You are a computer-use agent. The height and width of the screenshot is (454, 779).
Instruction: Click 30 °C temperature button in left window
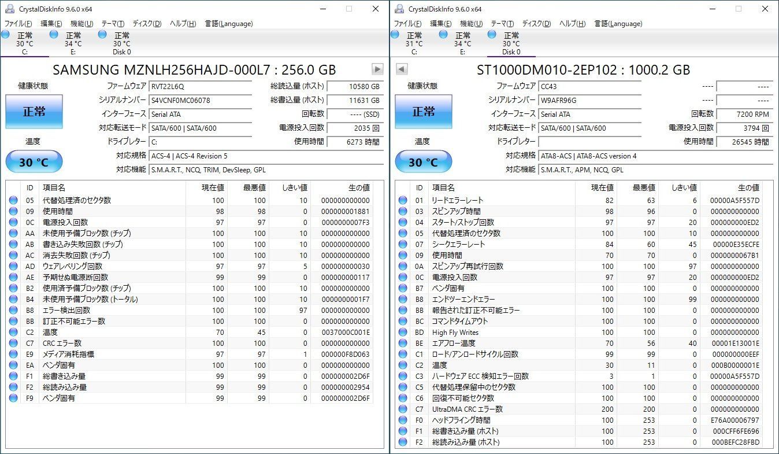[34, 162]
